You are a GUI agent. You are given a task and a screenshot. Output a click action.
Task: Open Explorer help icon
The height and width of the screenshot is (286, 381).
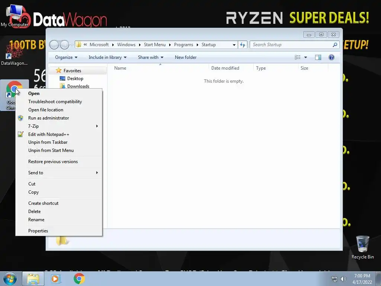(x=332, y=57)
